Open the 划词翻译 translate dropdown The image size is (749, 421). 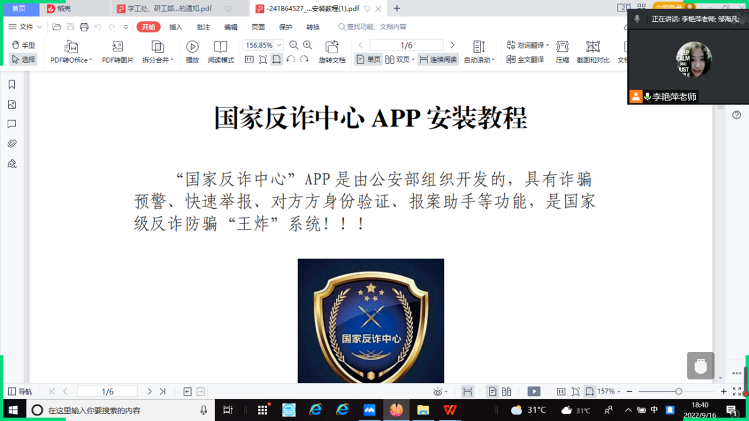pos(527,45)
